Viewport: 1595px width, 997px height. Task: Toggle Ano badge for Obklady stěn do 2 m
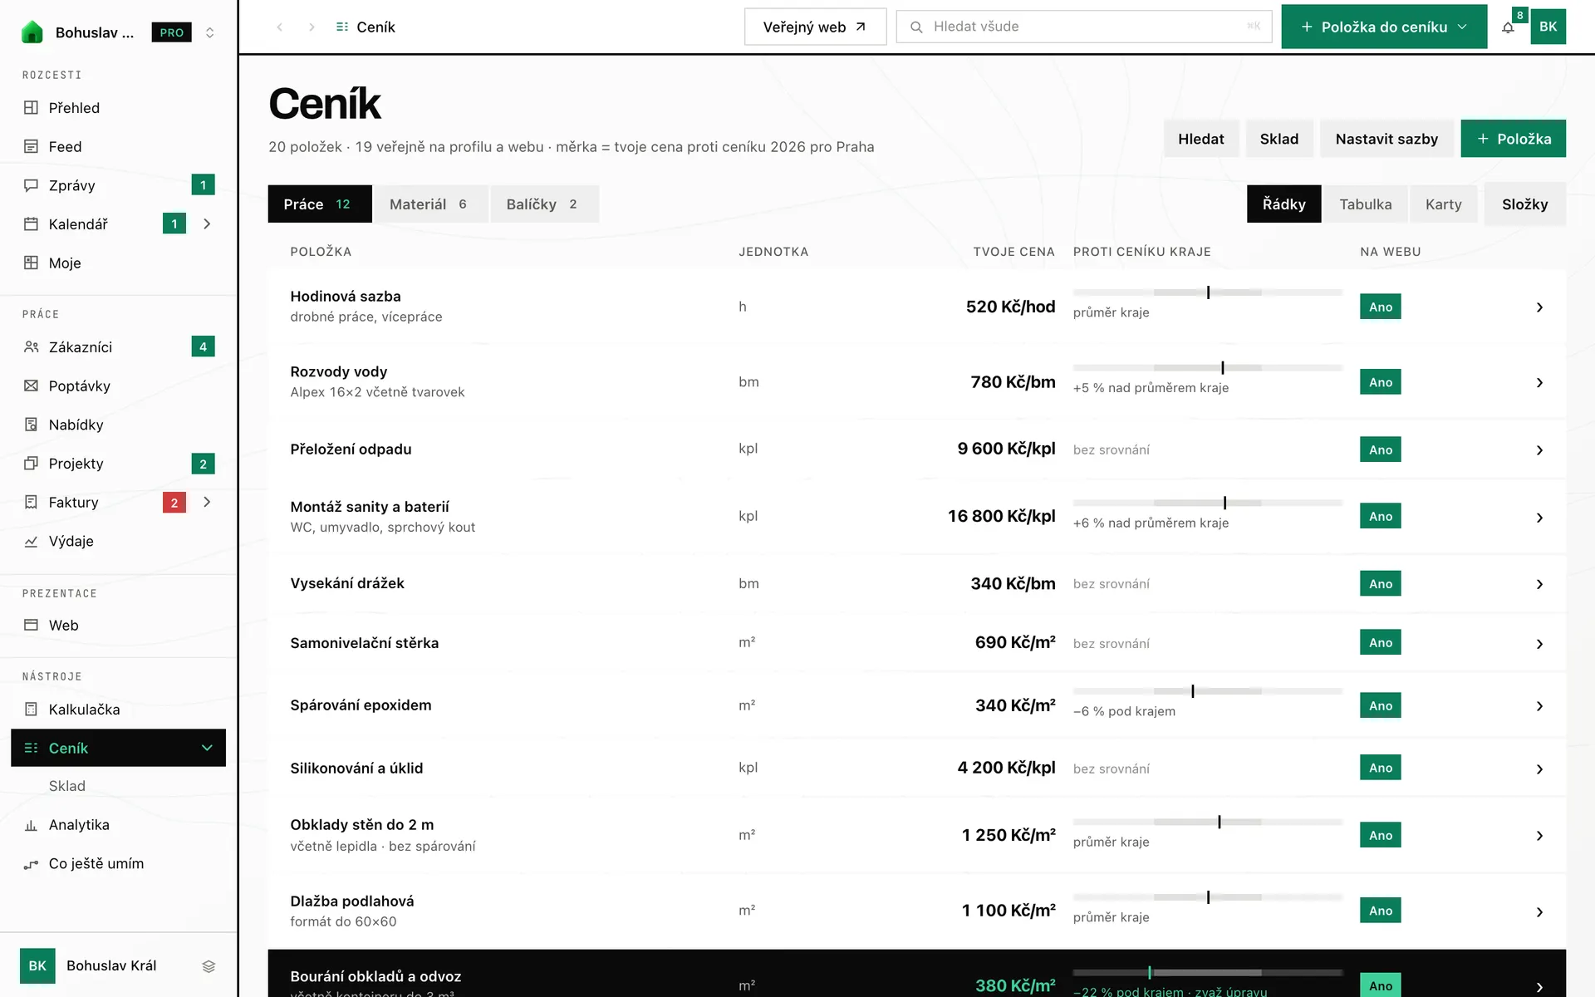1380,835
